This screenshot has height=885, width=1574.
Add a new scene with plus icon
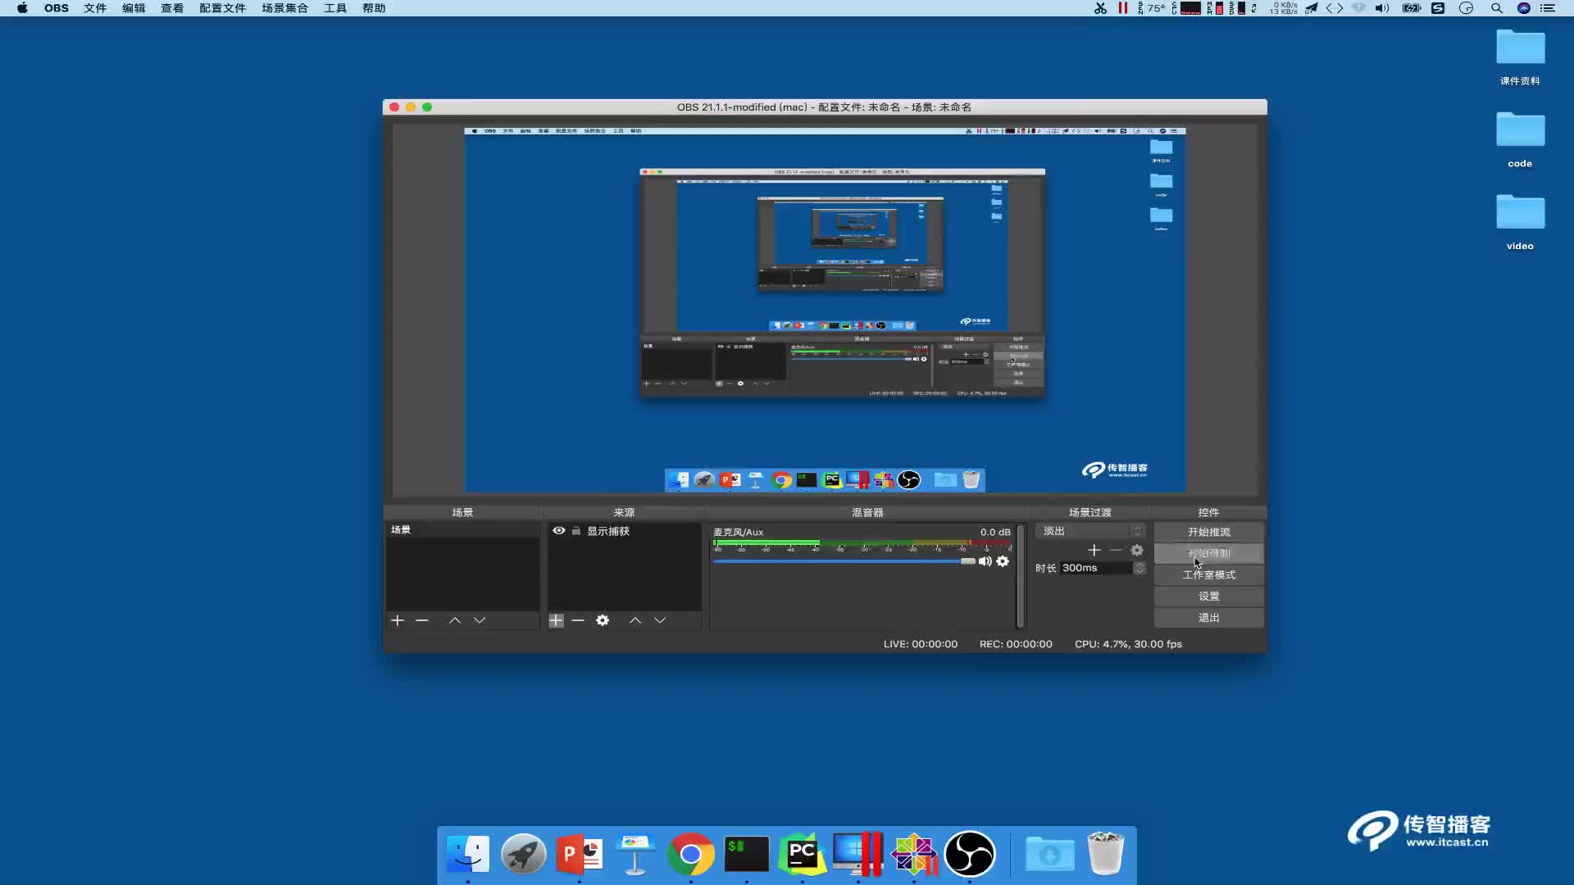[x=398, y=620]
